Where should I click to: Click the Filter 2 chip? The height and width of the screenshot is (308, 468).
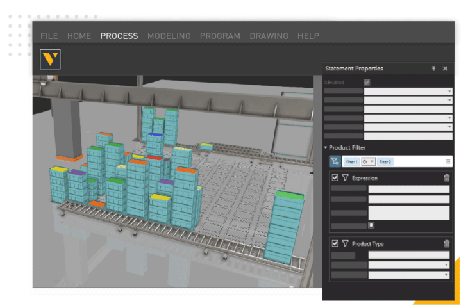385,161
